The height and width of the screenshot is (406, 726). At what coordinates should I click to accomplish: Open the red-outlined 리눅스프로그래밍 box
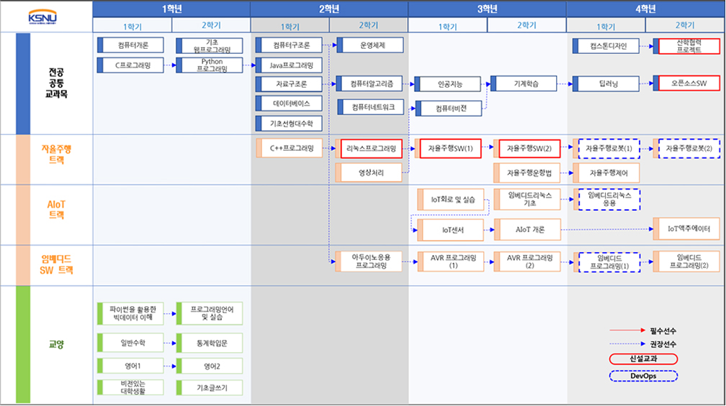point(370,149)
